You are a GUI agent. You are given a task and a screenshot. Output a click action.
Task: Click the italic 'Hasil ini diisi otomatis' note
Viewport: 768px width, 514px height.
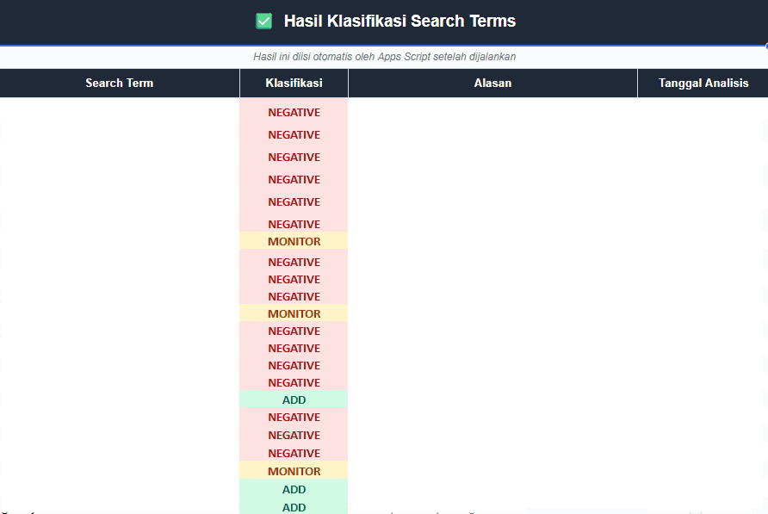click(385, 56)
